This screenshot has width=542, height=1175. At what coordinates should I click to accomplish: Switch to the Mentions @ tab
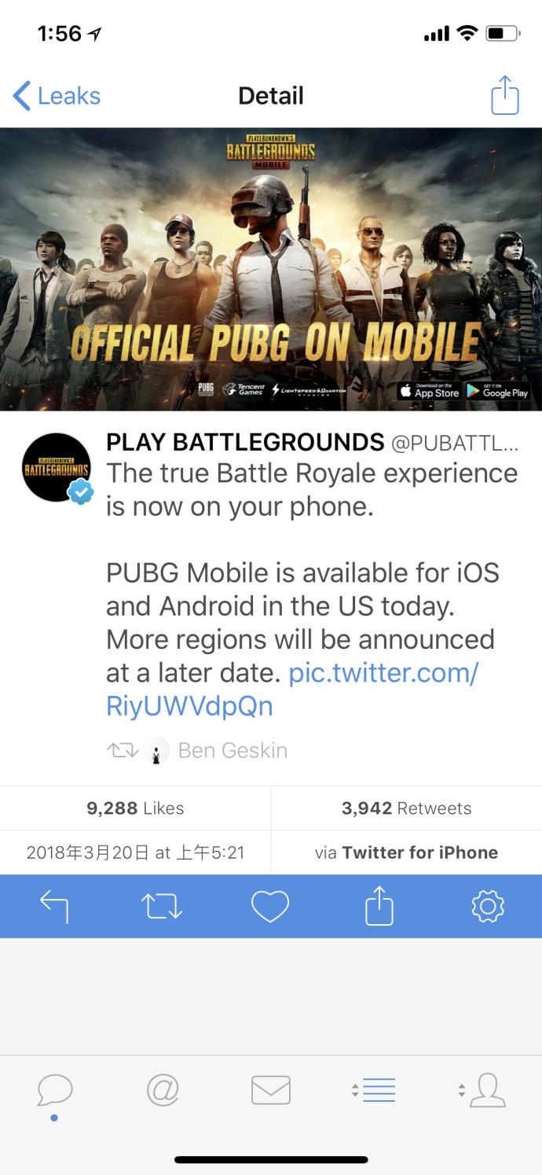[x=163, y=1090]
